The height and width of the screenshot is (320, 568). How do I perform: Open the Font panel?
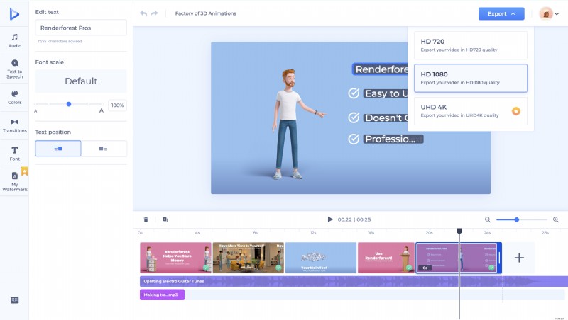tap(14, 154)
